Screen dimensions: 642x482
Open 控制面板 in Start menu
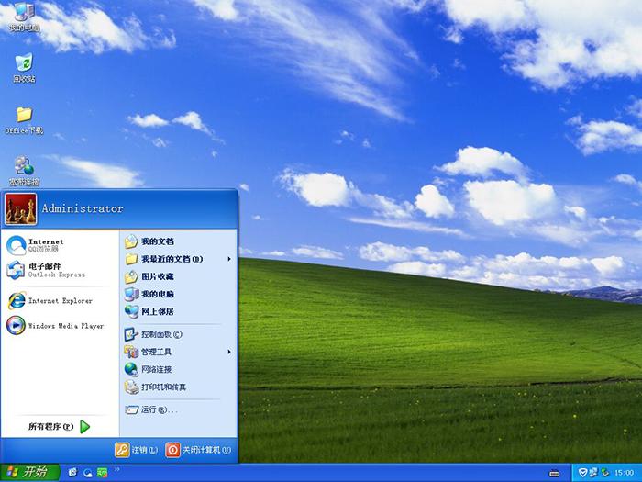tap(179, 334)
